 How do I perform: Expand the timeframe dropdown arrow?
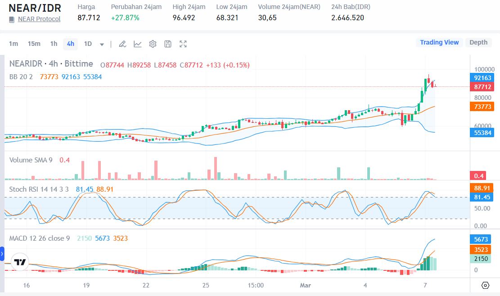[x=102, y=44]
